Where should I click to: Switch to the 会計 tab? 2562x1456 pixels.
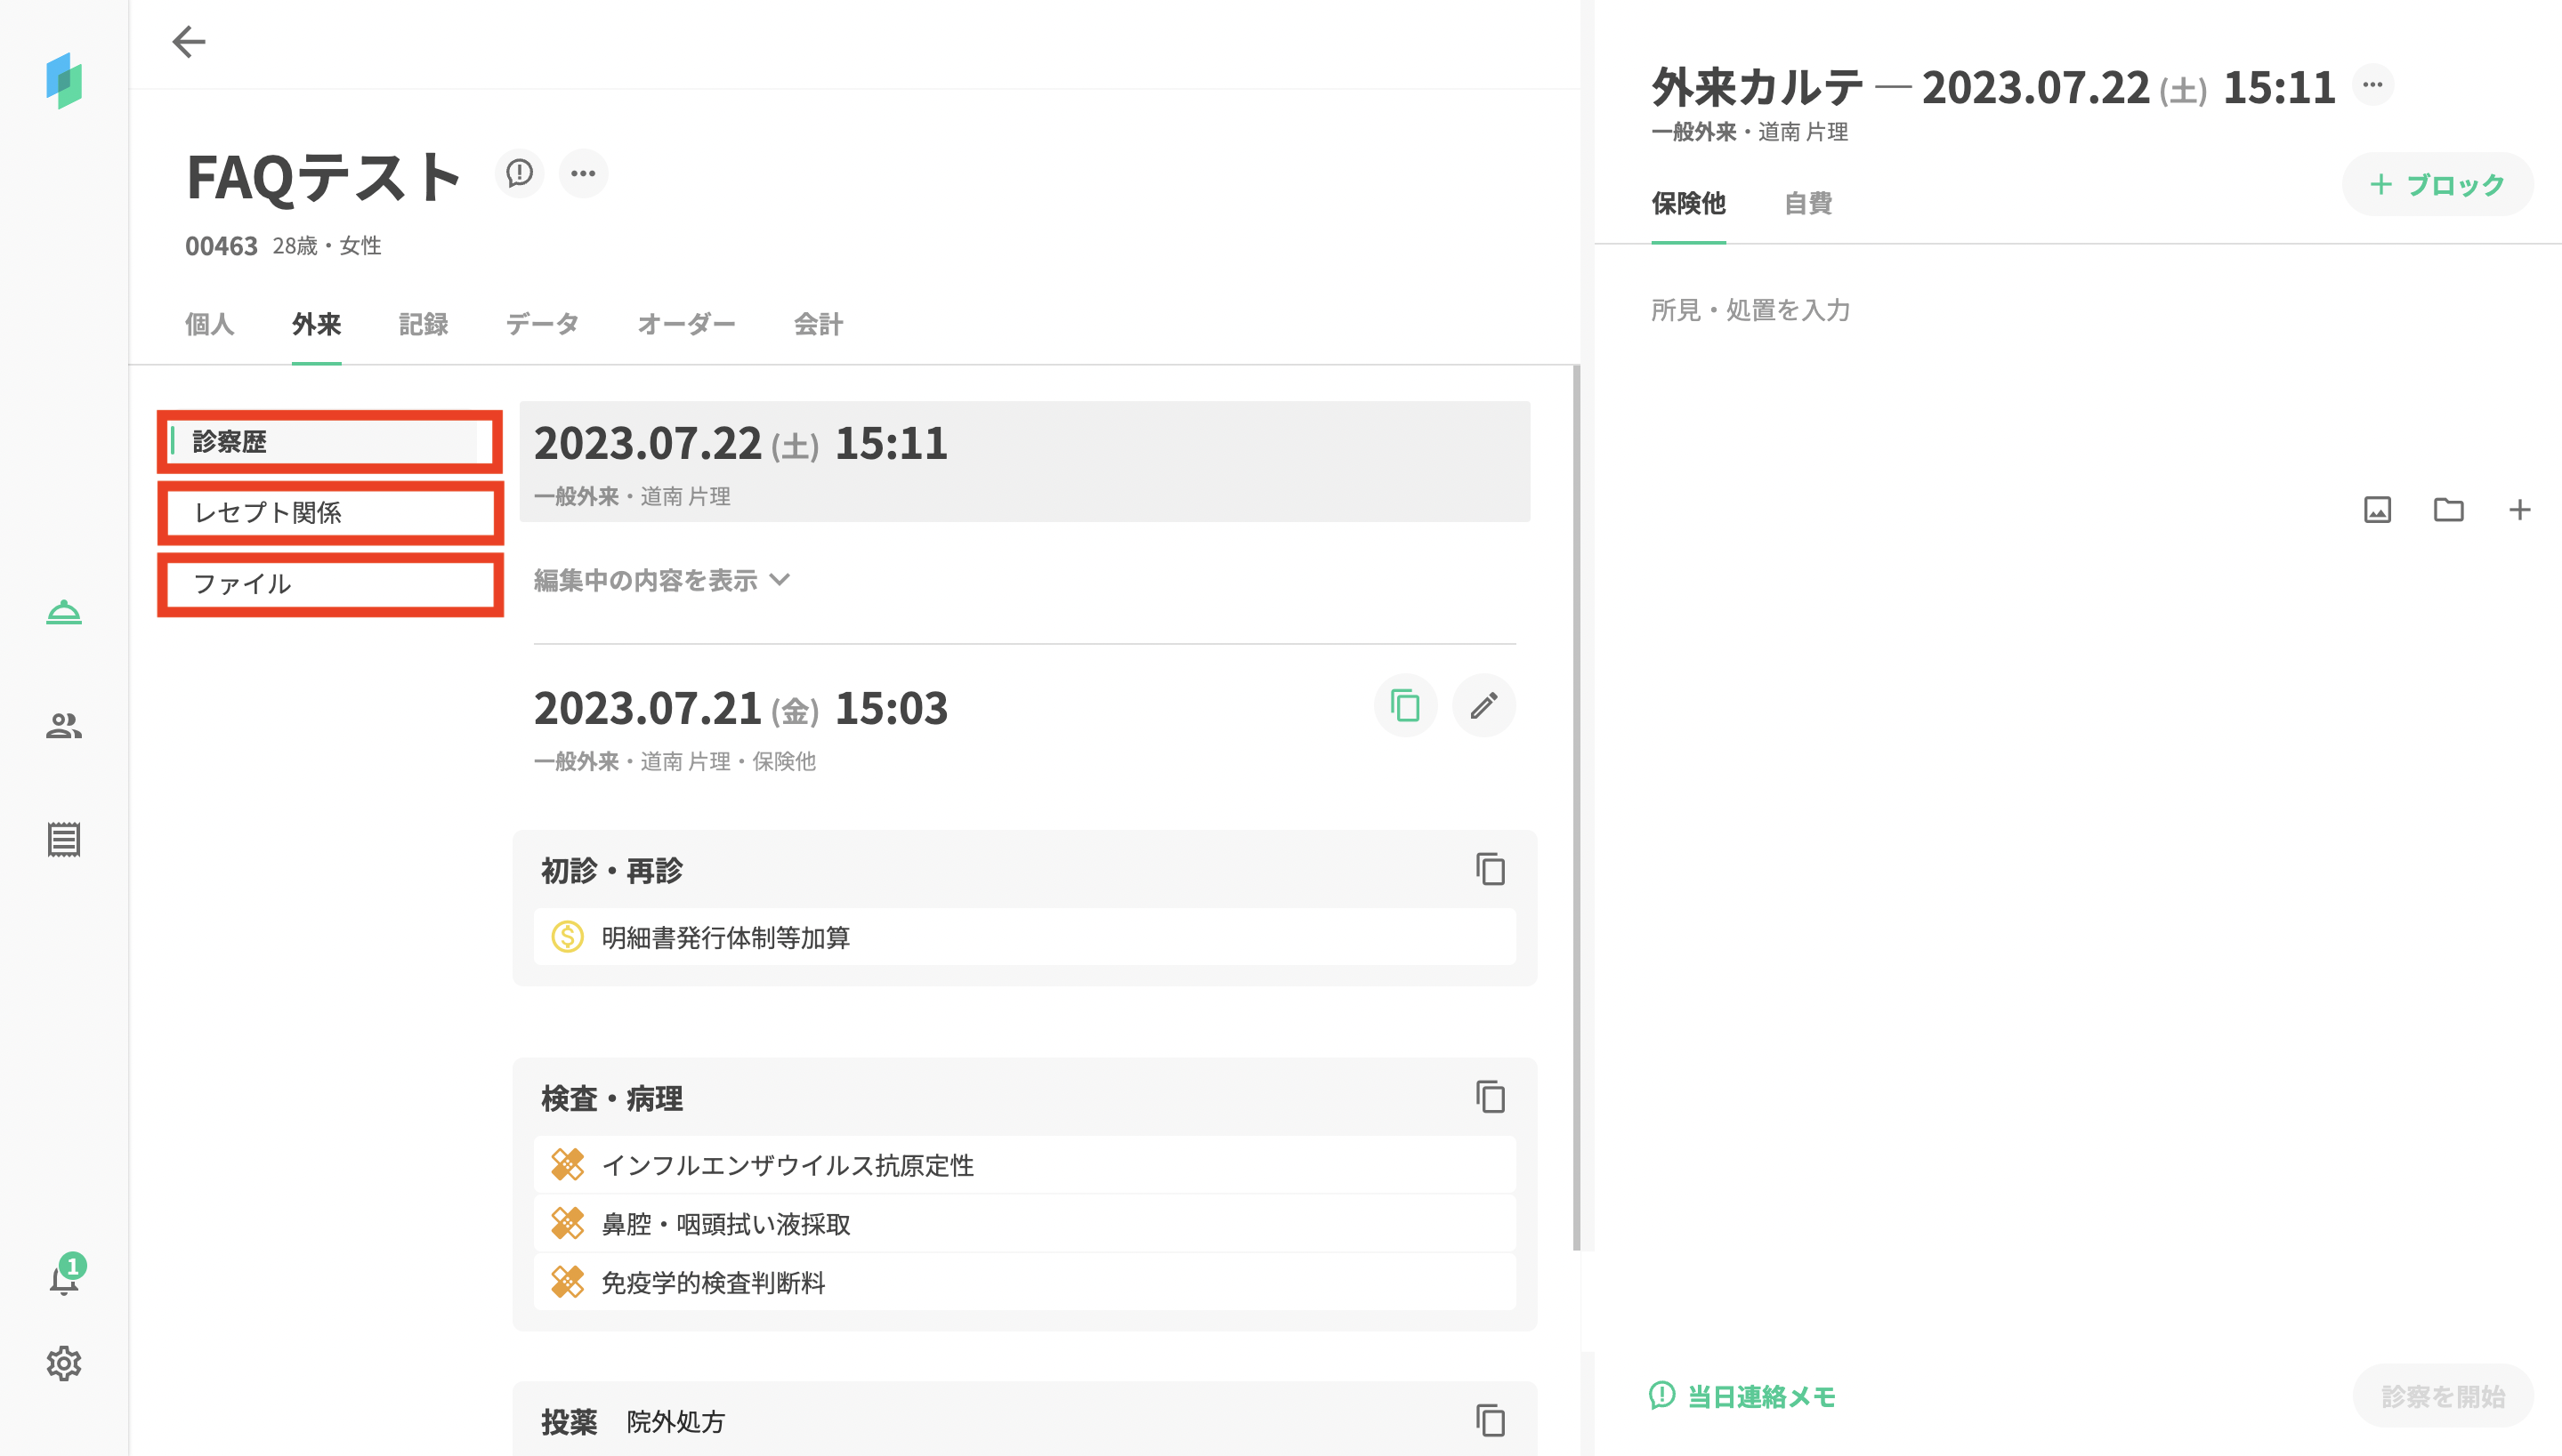[817, 324]
